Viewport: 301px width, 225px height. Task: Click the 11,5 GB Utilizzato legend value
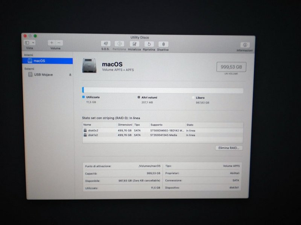(x=91, y=102)
